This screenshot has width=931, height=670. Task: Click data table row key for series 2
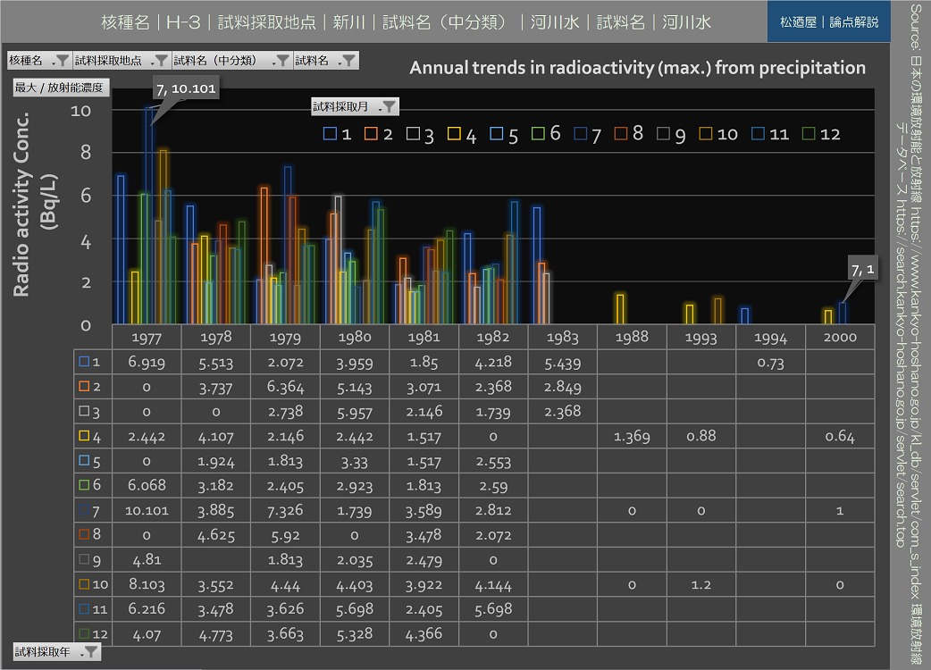tap(89, 387)
